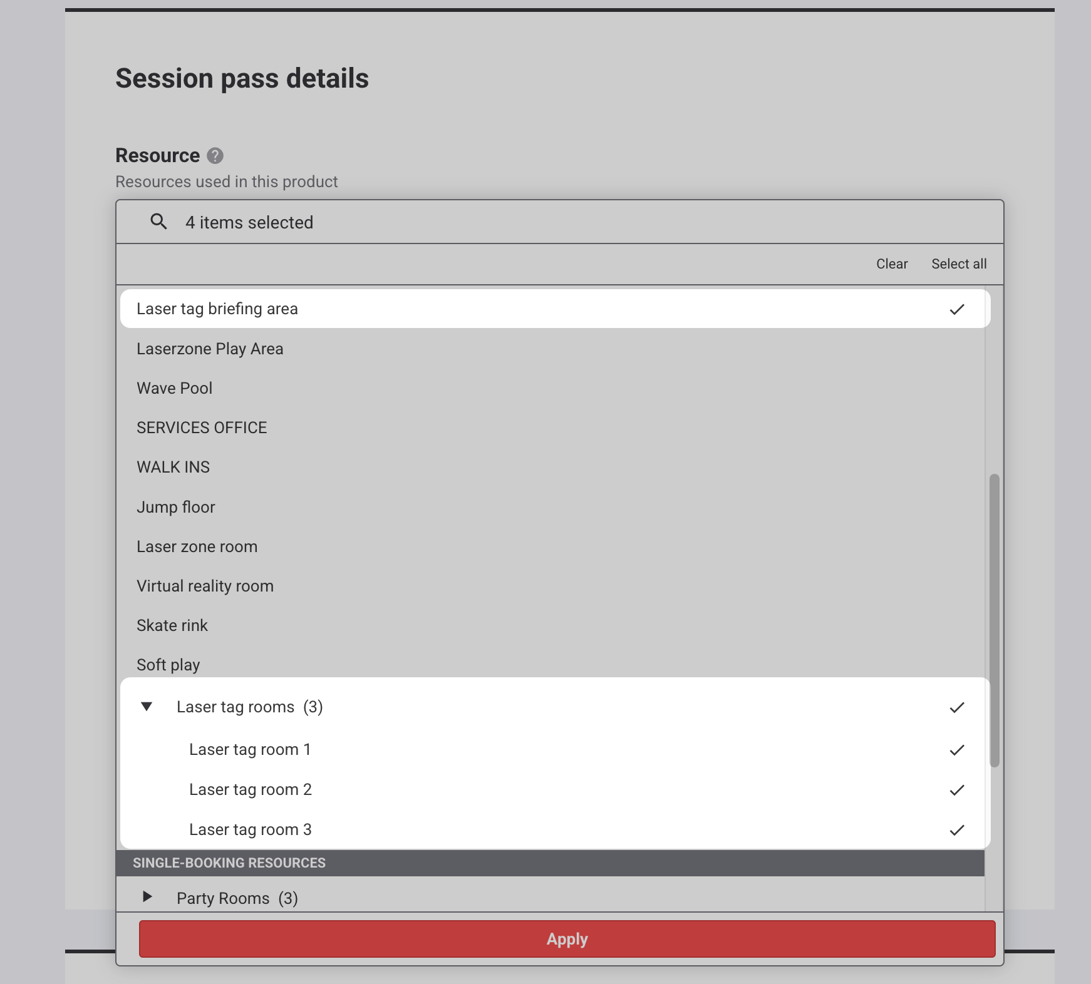The width and height of the screenshot is (1091, 984).
Task: Pick the Jump floor resource
Action: (x=176, y=507)
